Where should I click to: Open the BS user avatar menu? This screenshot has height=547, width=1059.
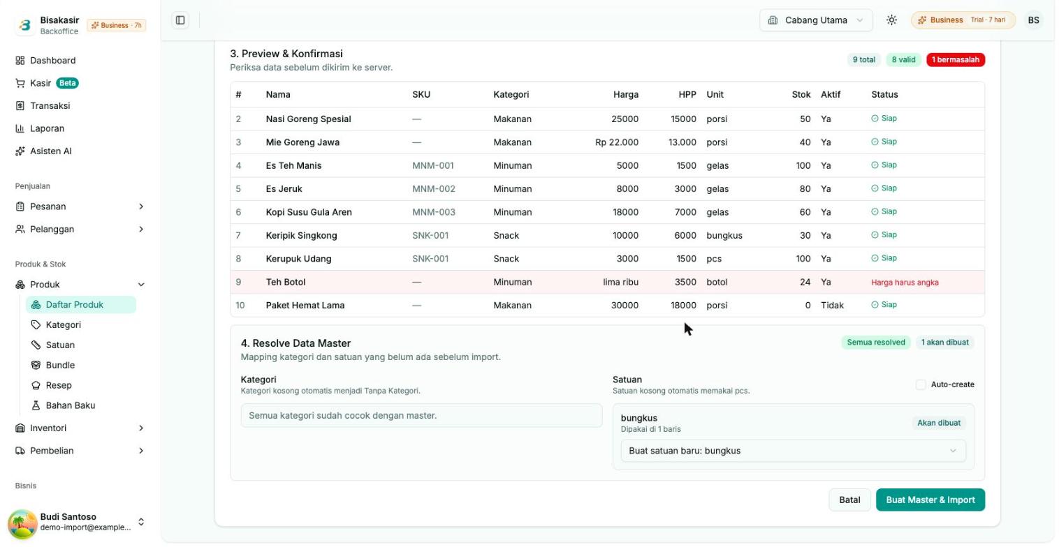[x=1033, y=20]
